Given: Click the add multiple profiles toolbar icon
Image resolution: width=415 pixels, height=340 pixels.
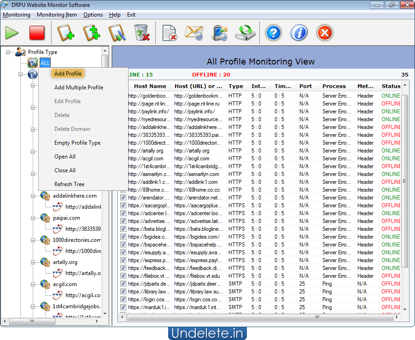Looking at the screenshot, I should click(x=92, y=33).
